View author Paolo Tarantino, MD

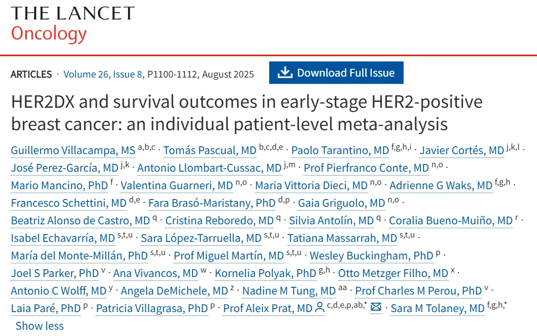tap(340, 150)
